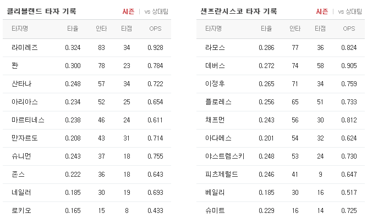Click the 타점 column header in 샌프란시스코 table

320,29
